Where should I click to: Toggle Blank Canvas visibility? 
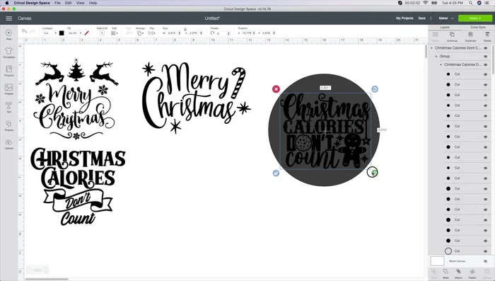(486, 261)
